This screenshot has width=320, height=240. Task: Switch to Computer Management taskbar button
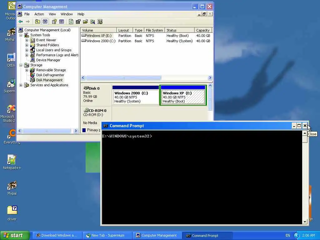tap(157, 236)
